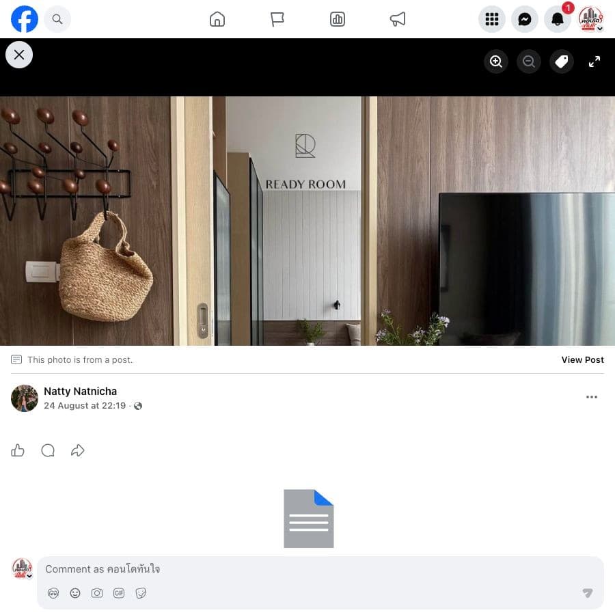Go to Home tab in top navigation
Viewport: 615px width, 615px height.
pyautogui.click(x=217, y=19)
